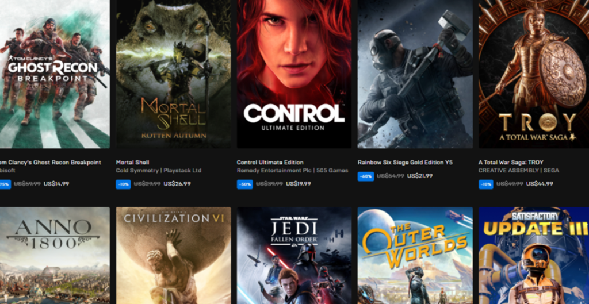Click the -10% discount badge for TROY
The image size is (589, 304).
(x=485, y=184)
